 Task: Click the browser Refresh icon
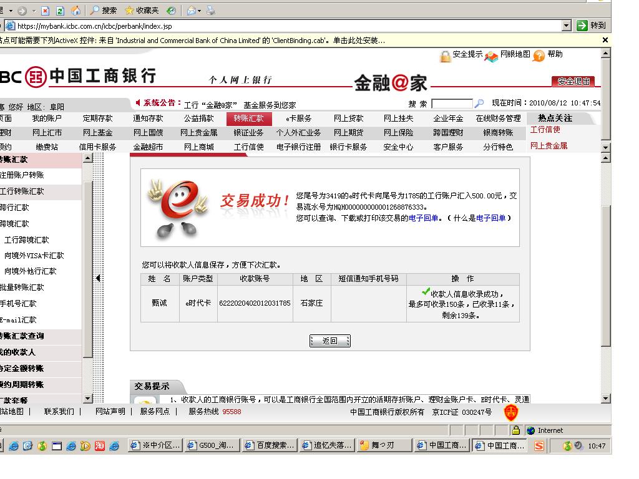click(60, 11)
